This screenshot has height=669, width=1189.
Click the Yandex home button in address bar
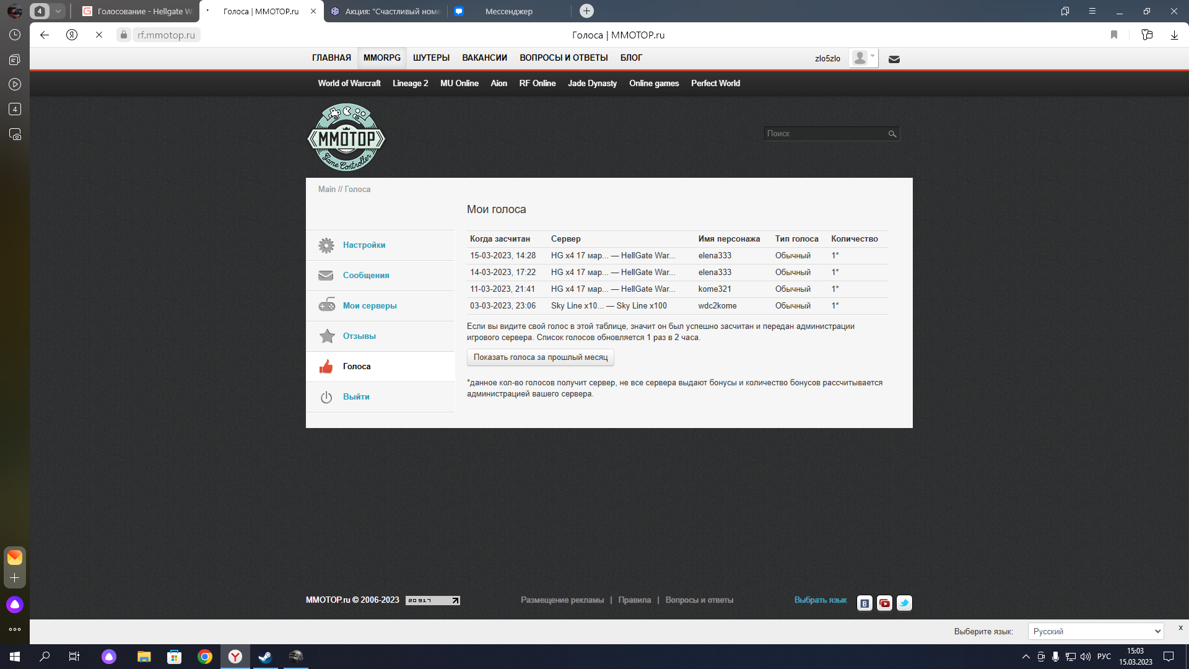coord(72,35)
